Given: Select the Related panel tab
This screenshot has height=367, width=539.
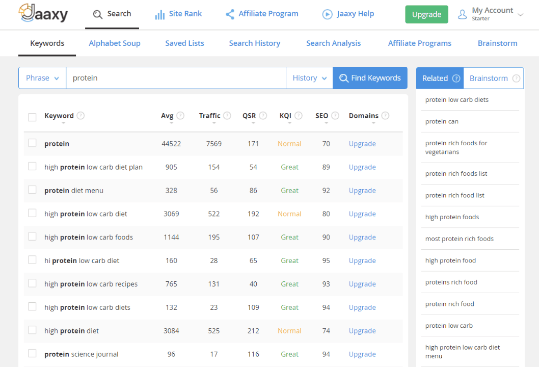Looking at the screenshot, I should click(x=440, y=78).
